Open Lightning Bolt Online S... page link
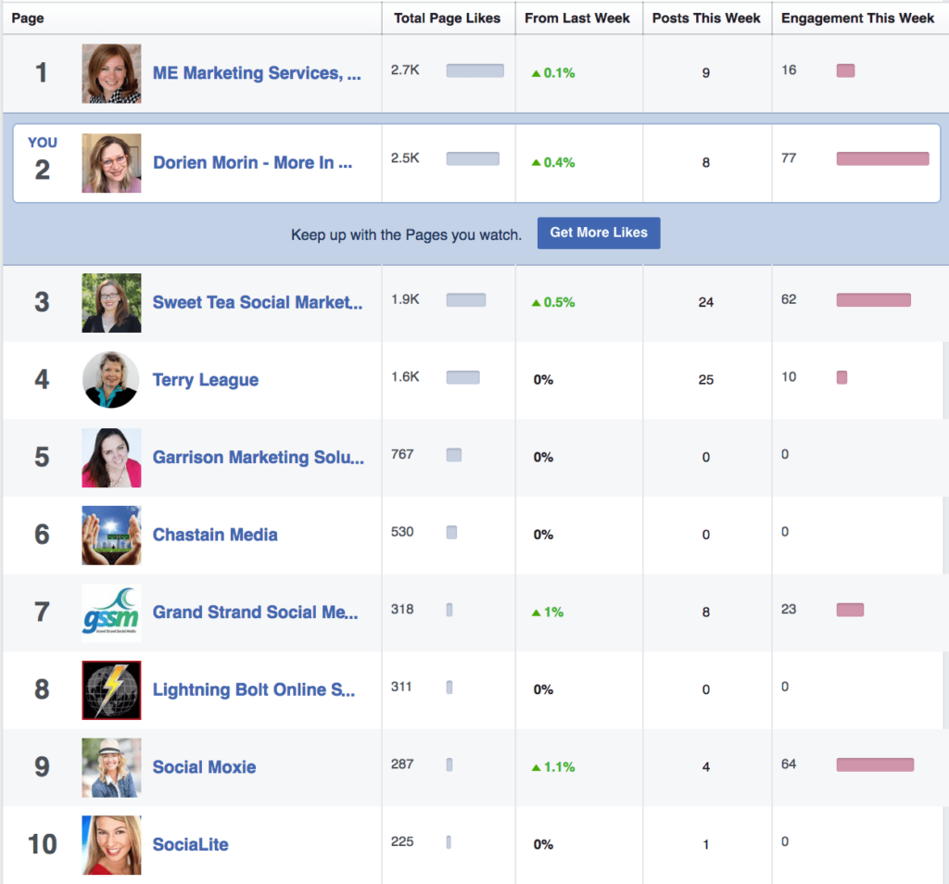 coord(254,689)
